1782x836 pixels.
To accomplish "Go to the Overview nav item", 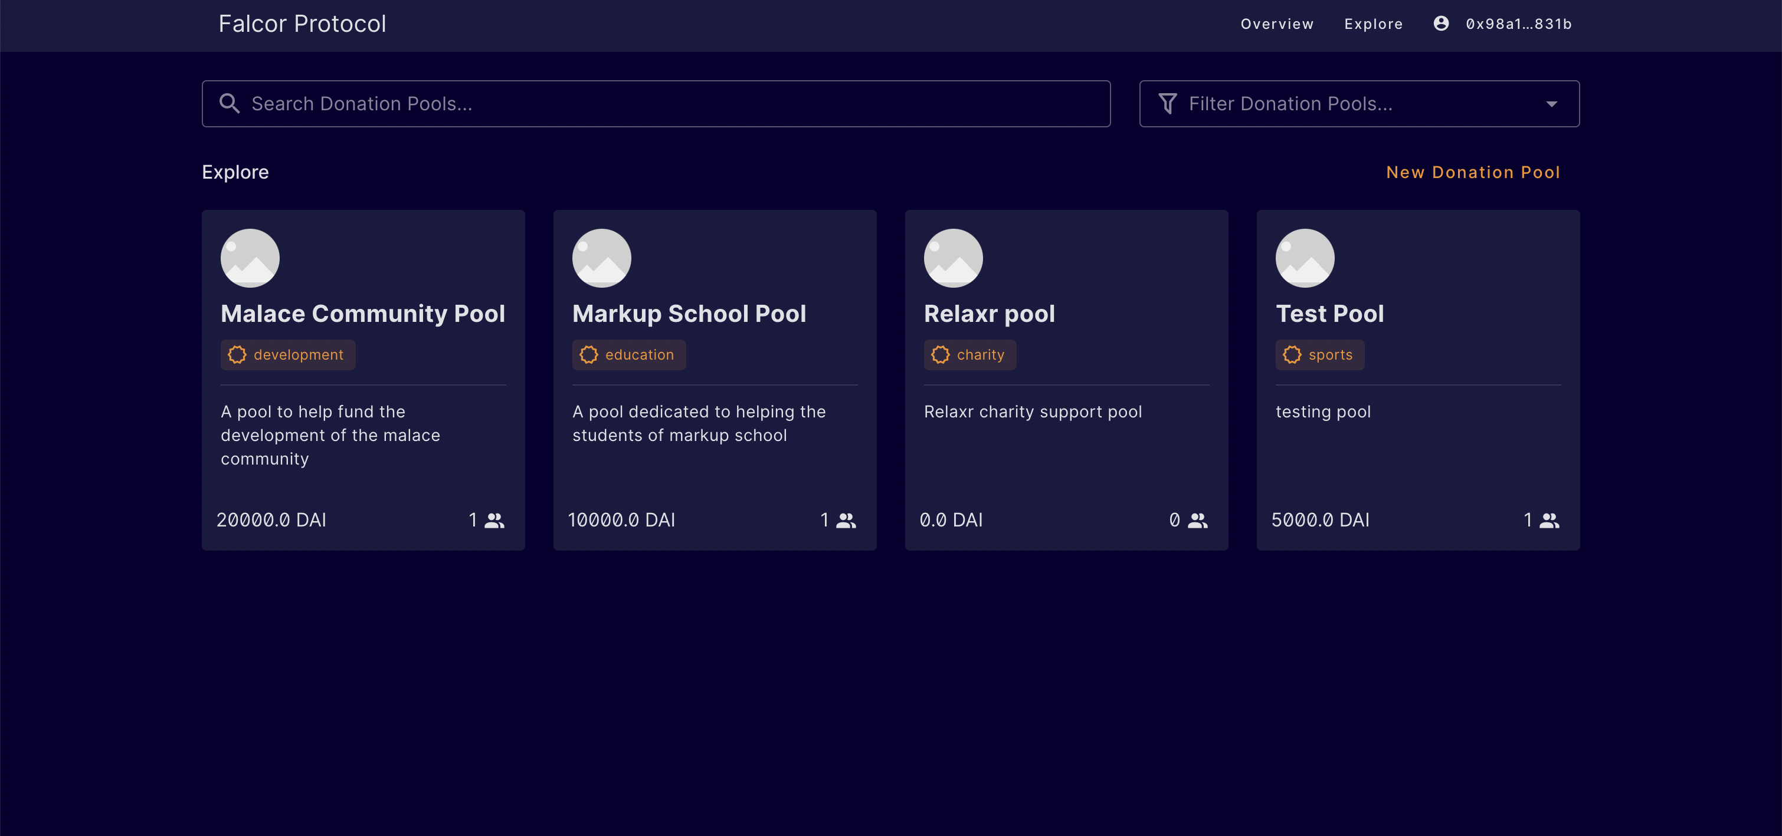I will [1276, 24].
